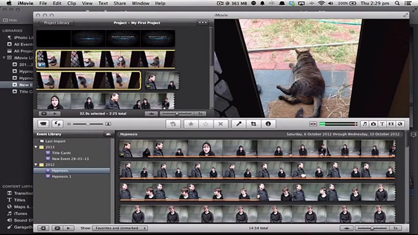This screenshot has height=235, width=418.
Task: Select All Events in background sidebar
Action: [x=20, y=44]
